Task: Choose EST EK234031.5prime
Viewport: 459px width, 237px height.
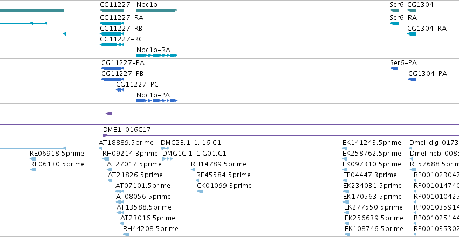Action: (x=346, y=191)
